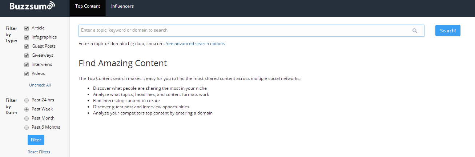Click the Buzzsumo logo

(33, 6)
